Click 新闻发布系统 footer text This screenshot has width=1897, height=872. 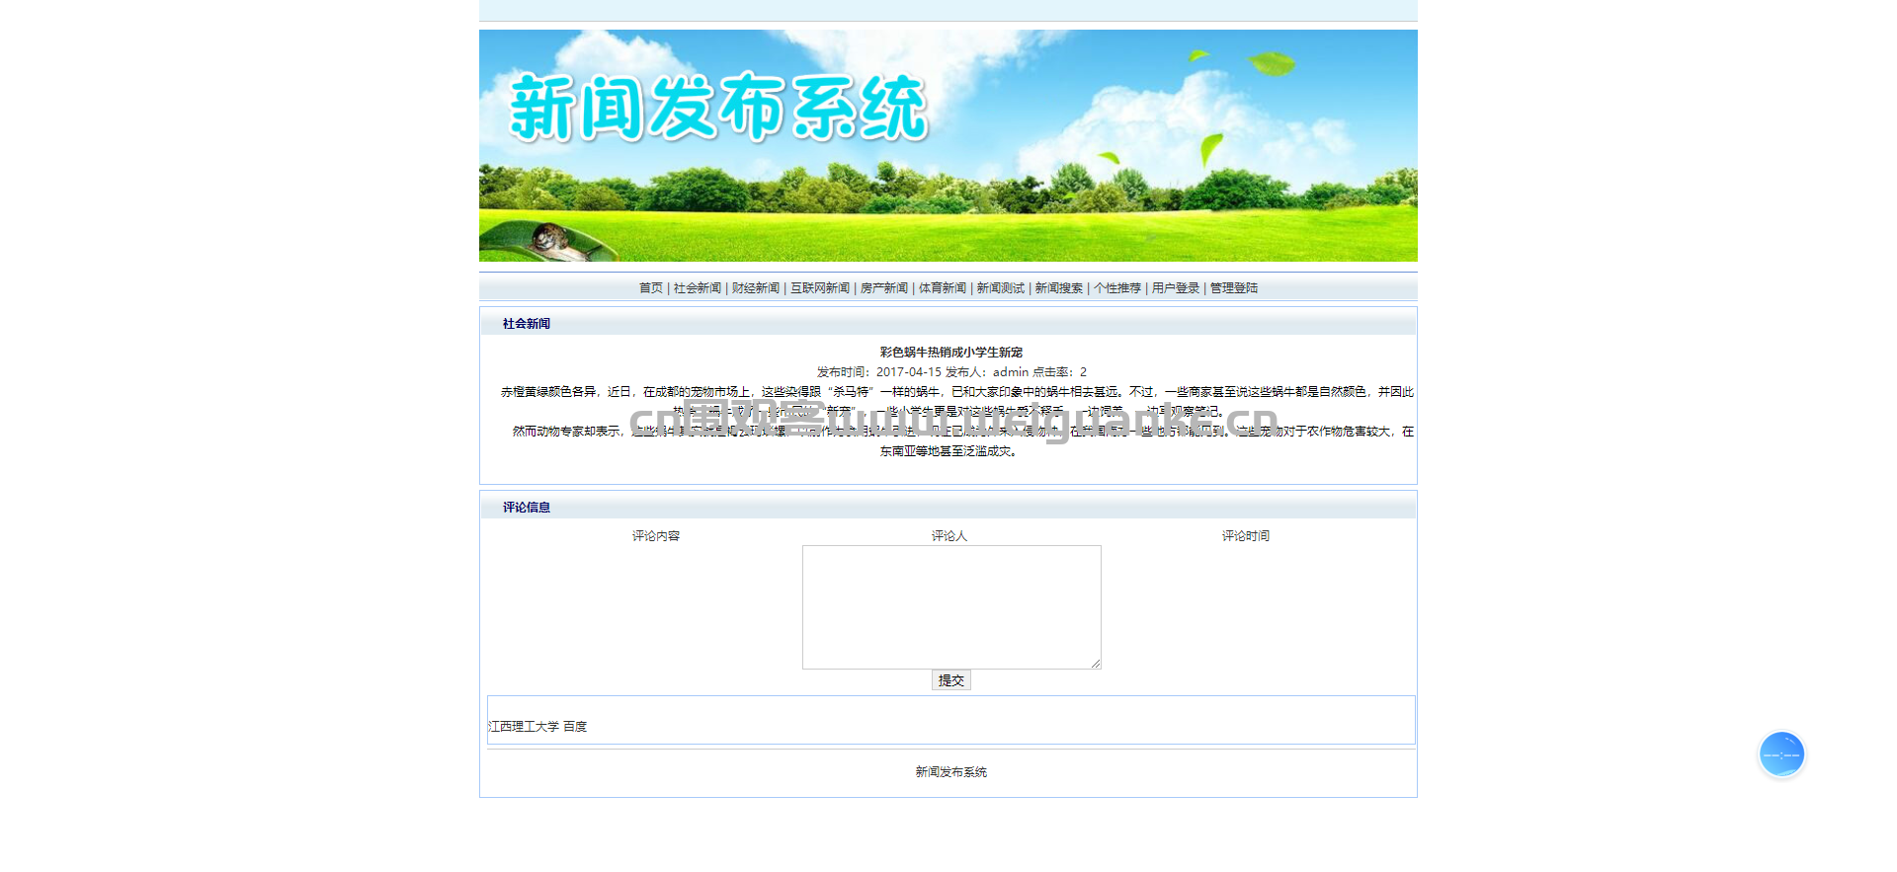point(951,772)
